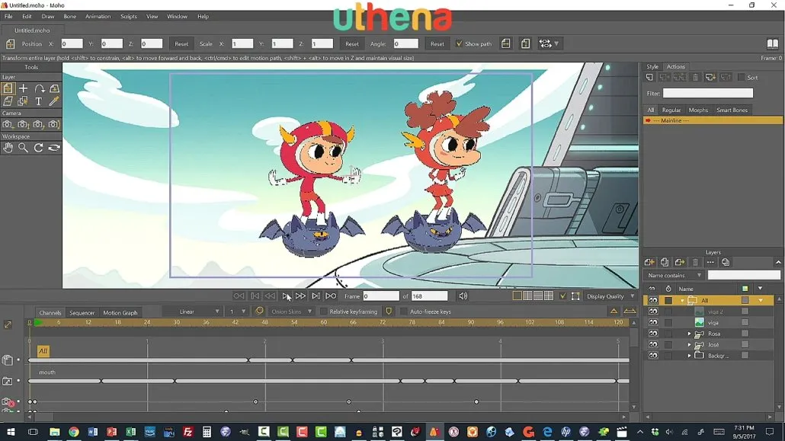This screenshot has width=785, height=441.
Task: Jump to the end frame
Action: (331, 296)
